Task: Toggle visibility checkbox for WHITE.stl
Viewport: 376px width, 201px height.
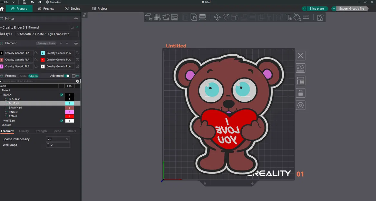Action: [x=62, y=121]
